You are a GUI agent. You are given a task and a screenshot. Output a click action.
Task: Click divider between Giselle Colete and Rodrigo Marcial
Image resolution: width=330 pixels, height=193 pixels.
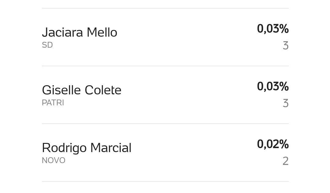[165, 124]
